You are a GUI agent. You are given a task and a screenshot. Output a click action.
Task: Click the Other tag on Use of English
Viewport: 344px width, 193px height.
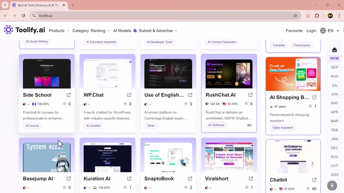pos(151,126)
